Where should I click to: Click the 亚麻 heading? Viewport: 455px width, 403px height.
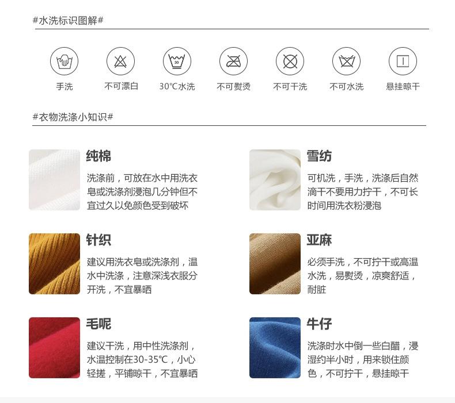point(319,240)
